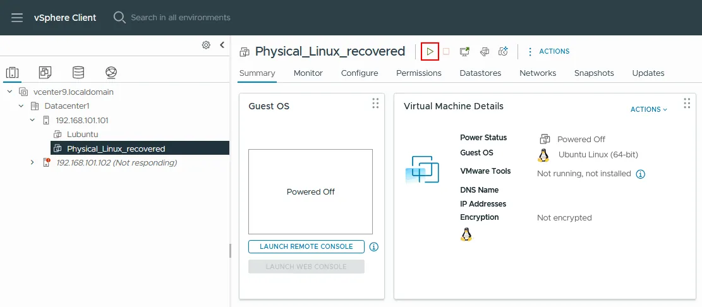The height and width of the screenshot is (307, 702).
Task: Open the Snapshots tab
Action: coord(594,73)
